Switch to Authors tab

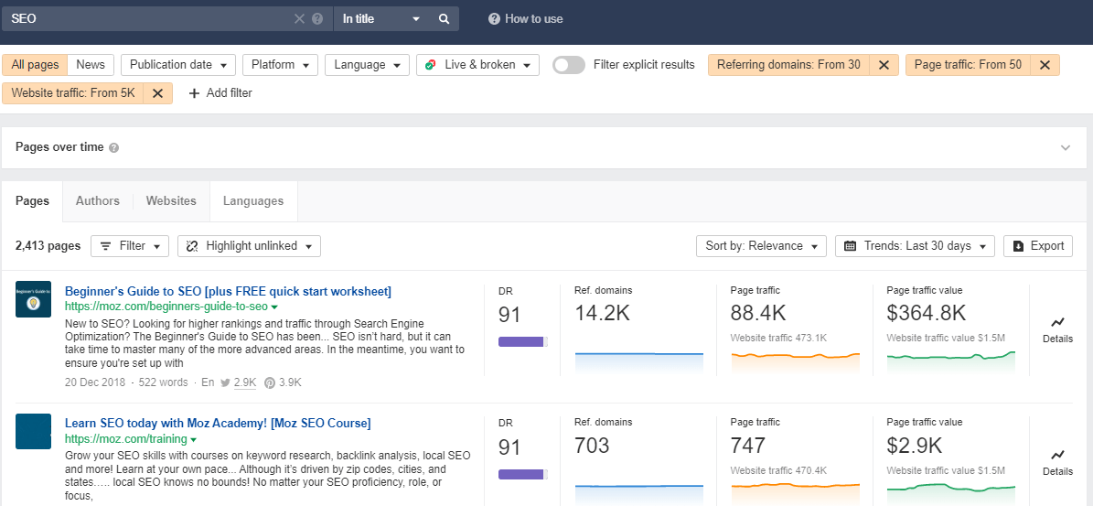(x=98, y=200)
